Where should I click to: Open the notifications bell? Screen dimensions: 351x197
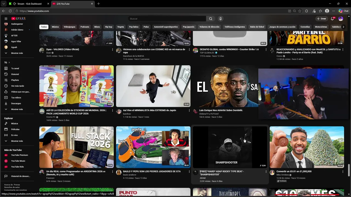(332, 19)
